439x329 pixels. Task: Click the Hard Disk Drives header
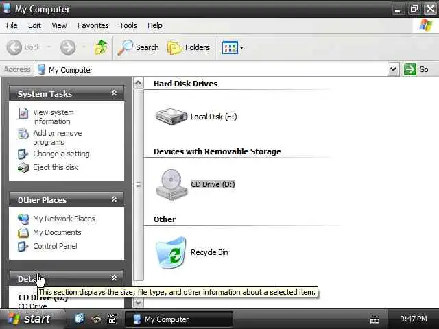185,84
